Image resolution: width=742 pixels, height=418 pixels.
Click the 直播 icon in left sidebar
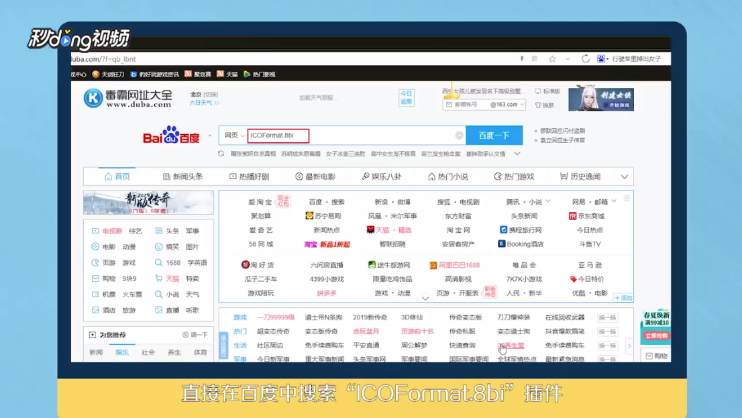pyautogui.click(x=158, y=310)
